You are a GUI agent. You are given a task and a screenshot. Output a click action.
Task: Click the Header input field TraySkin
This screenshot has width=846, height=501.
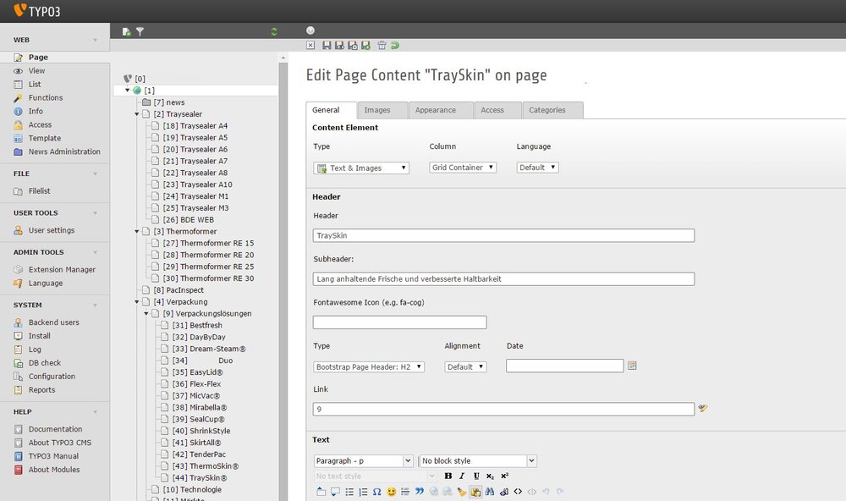(503, 235)
